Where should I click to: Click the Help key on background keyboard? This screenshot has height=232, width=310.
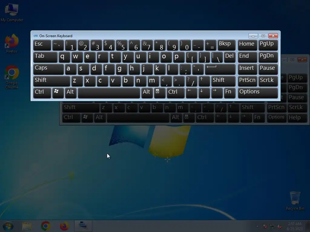(x=297, y=118)
